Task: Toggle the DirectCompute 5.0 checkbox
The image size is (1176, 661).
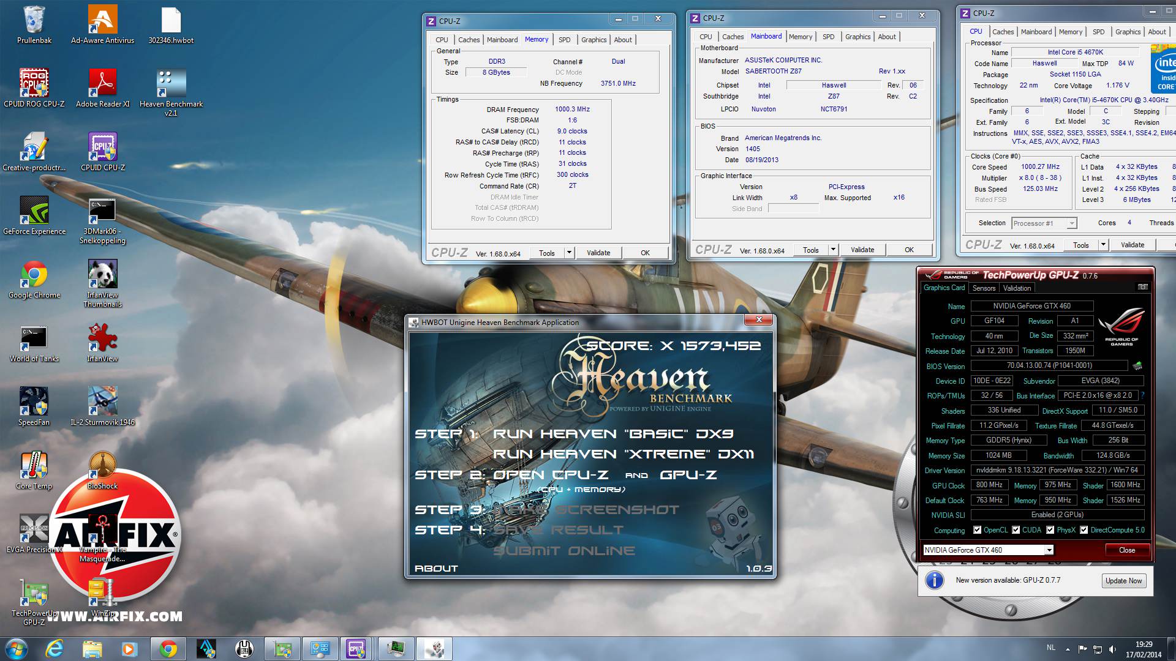Action: (x=1084, y=530)
